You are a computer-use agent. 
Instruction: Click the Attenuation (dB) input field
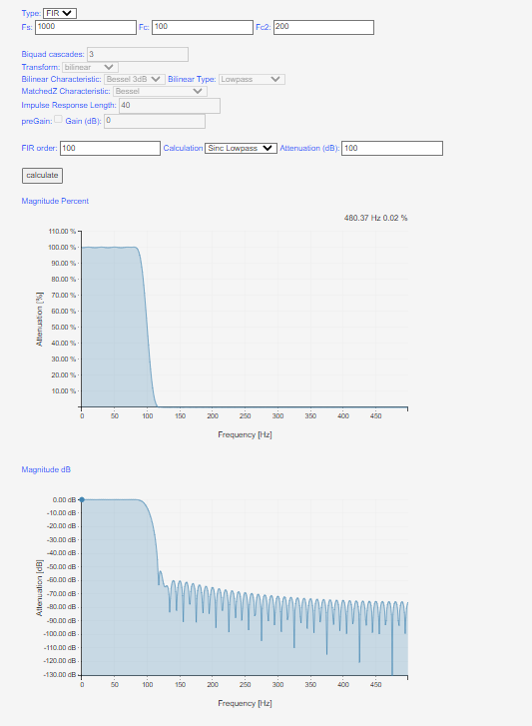pyautogui.click(x=392, y=148)
